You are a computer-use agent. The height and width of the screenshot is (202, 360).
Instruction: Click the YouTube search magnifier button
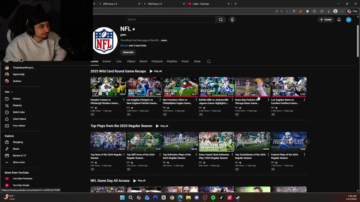pyautogui.click(x=221, y=20)
